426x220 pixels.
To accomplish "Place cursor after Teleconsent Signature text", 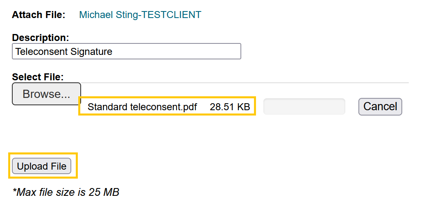I will pyautogui.click(x=113, y=52).
